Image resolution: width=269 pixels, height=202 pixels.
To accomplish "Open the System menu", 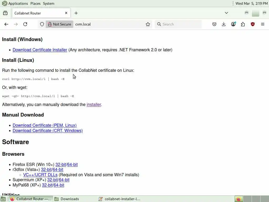I will [x=49, y=3].
